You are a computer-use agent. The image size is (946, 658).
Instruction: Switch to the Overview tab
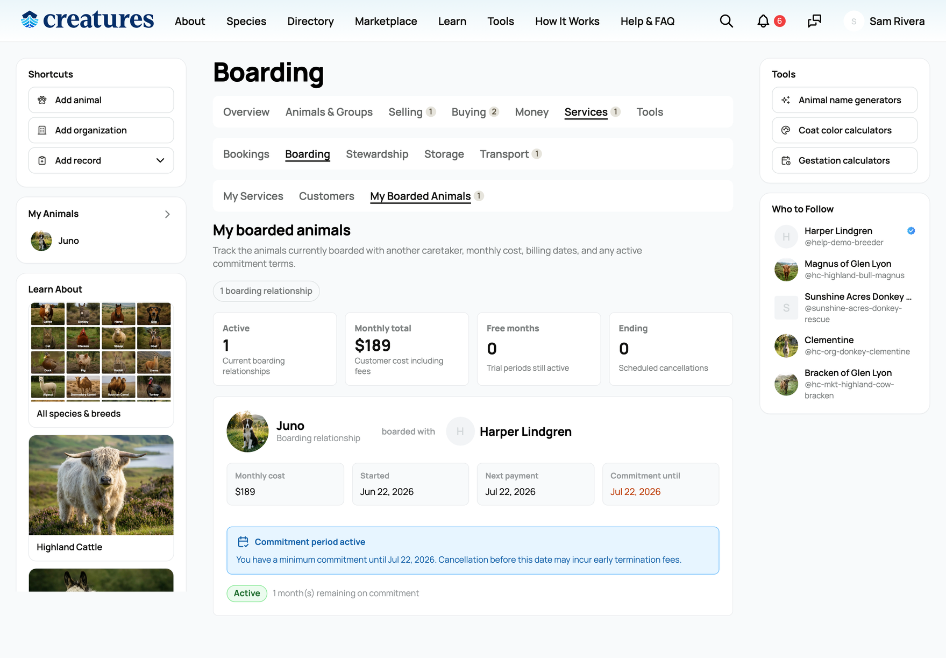click(x=246, y=112)
